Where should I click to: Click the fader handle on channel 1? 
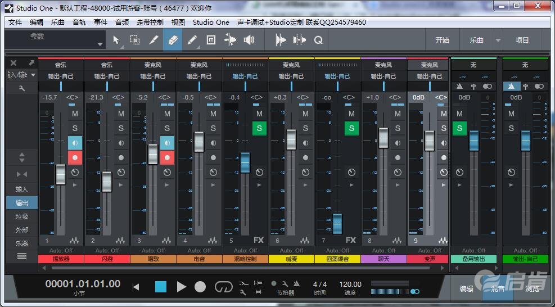click(x=61, y=174)
